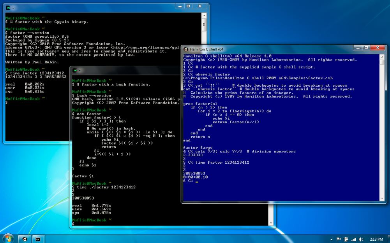Click the 2:13 PM clock
Viewport: 390px width, 243px height.
pyautogui.click(x=376, y=239)
